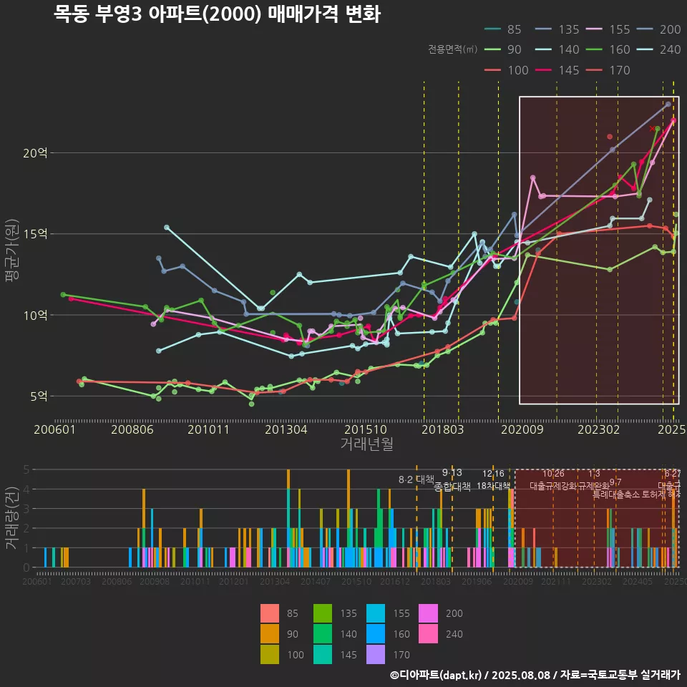
Task: Click the 8·2 대책 policy annotation
Action: pyautogui.click(x=416, y=479)
